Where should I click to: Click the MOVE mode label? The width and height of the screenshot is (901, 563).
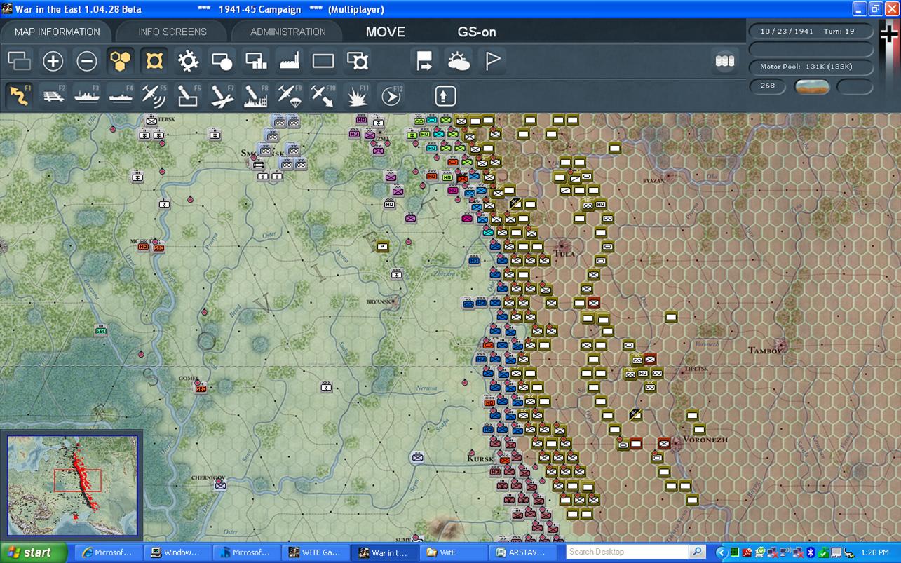tap(386, 32)
